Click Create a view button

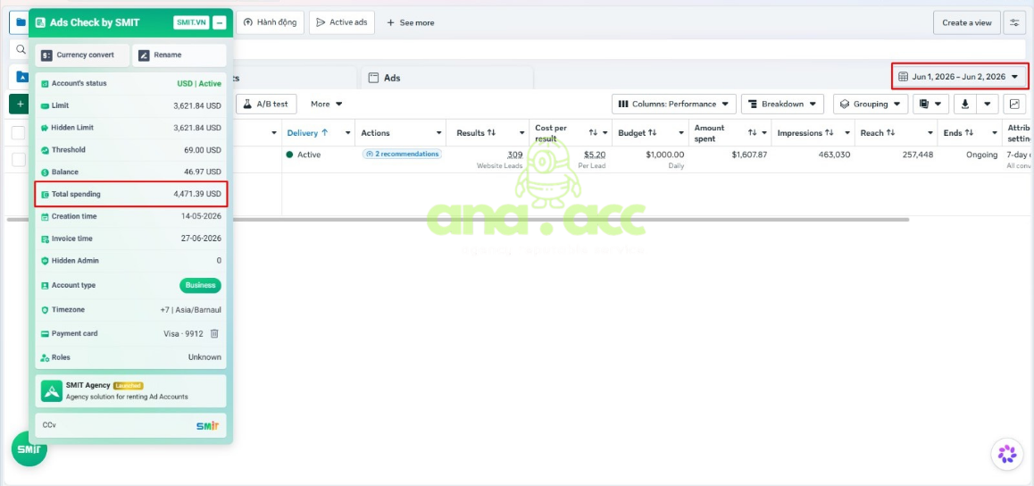(967, 22)
